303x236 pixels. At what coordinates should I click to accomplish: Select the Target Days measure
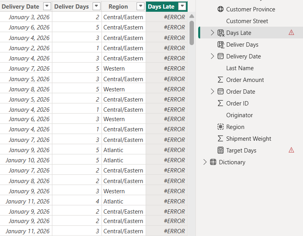[x=241, y=151]
